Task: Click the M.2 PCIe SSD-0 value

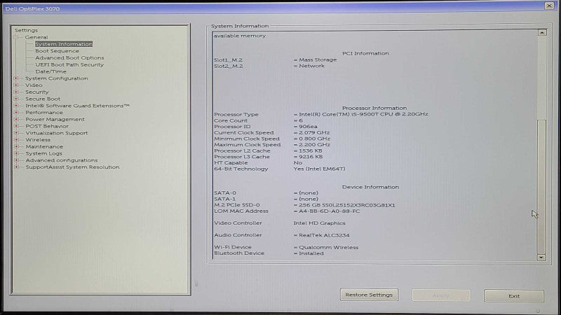Action: tap(346, 205)
